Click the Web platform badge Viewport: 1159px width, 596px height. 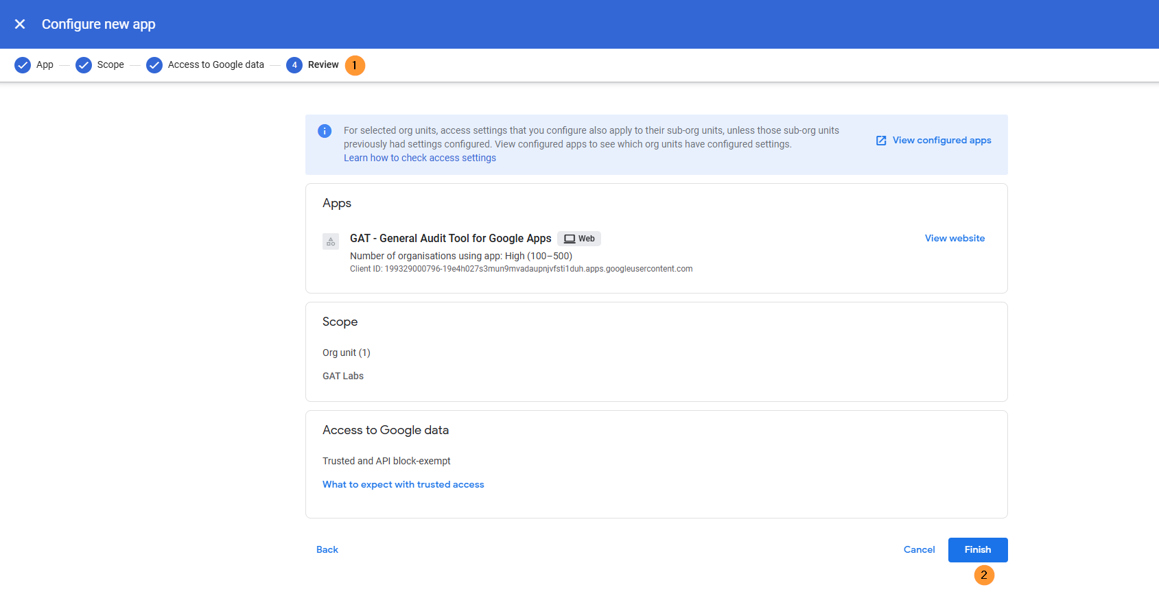pos(579,239)
